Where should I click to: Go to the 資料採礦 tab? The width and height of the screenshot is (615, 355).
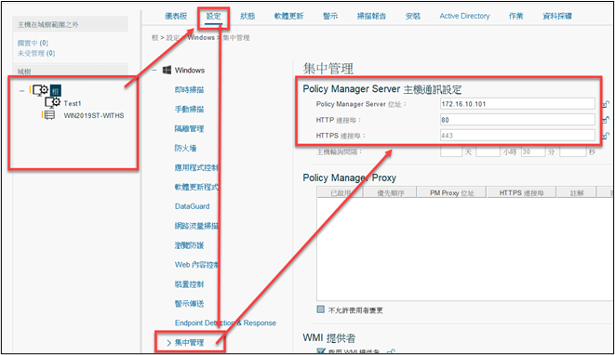(x=557, y=16)
